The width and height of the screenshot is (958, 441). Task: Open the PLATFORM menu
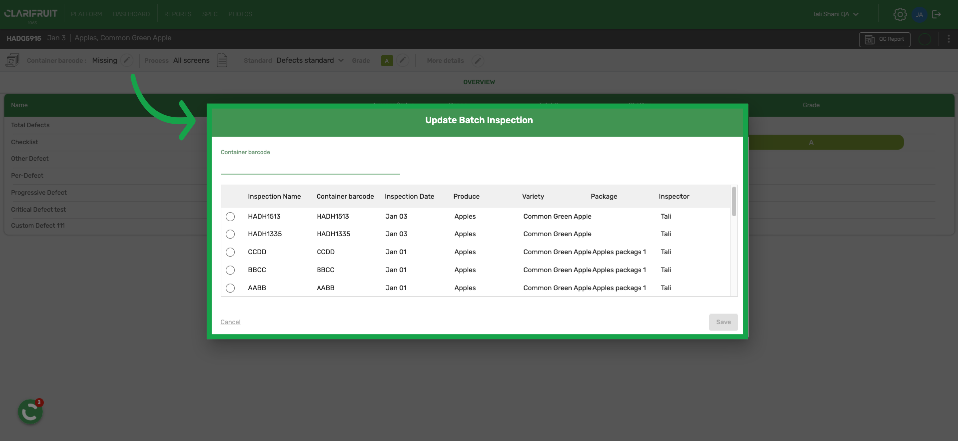tap(86, 14)
